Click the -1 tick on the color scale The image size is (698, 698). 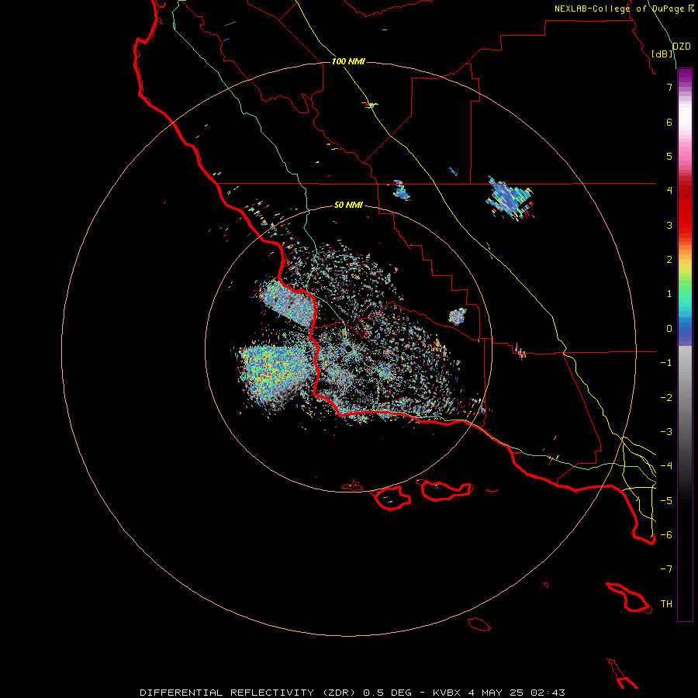pyautogui.click(x=666, y=363)
